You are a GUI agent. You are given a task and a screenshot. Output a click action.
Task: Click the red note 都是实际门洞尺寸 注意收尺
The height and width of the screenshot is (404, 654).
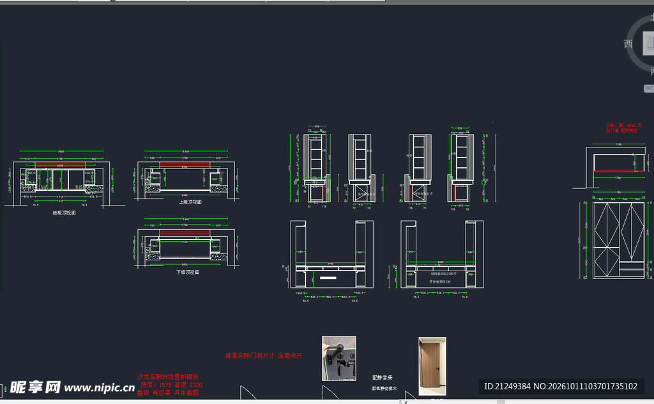[264, 355]
